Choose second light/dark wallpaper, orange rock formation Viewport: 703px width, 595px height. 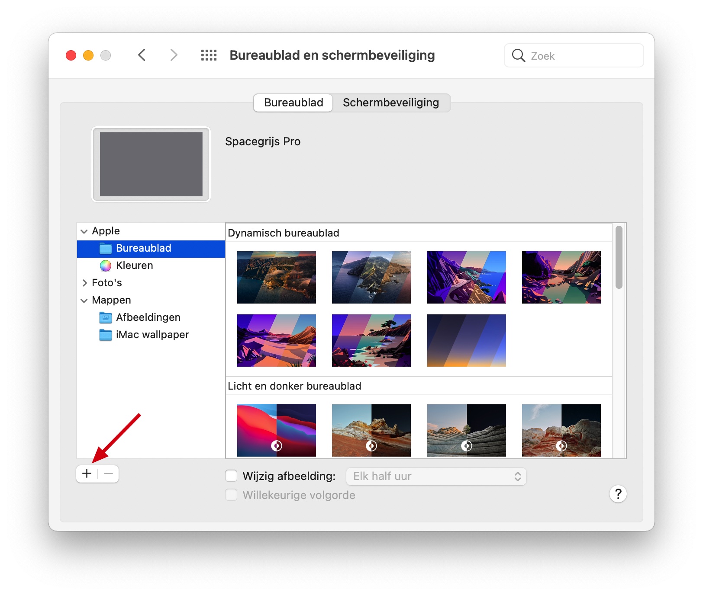coord(371,430)
